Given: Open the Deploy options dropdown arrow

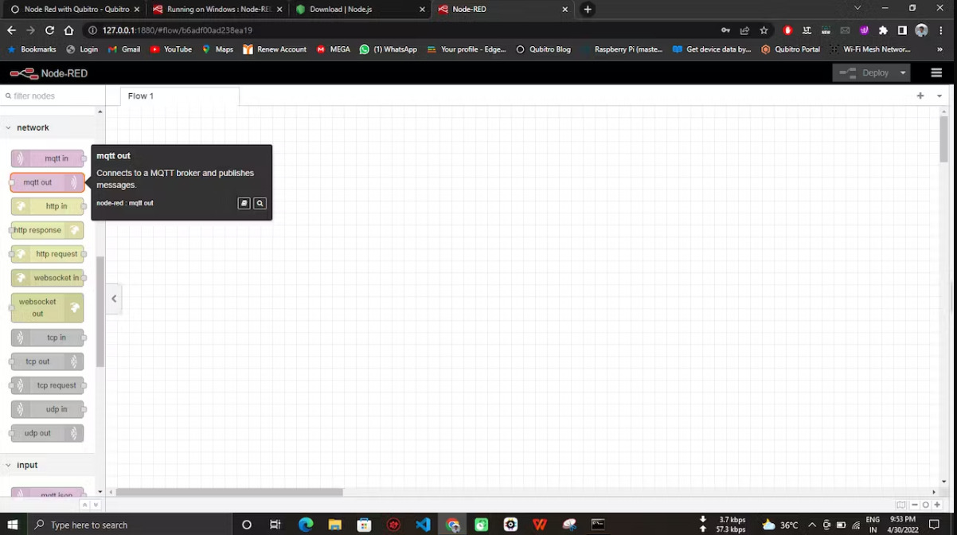Looking at the screenshot, I should click(903, 72).
